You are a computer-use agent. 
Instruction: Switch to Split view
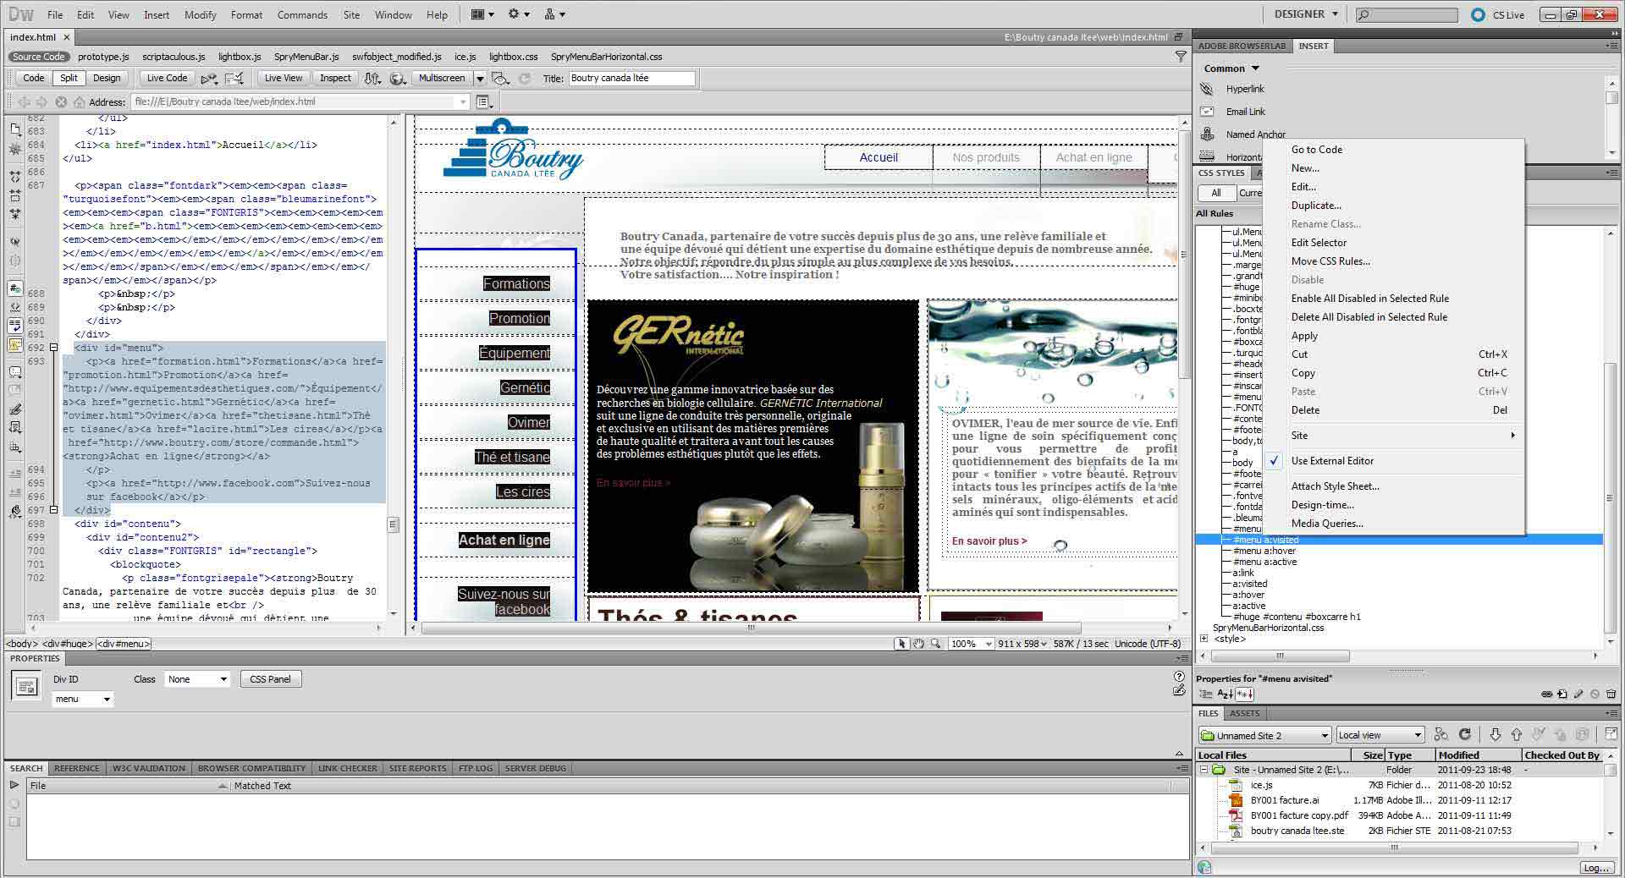tap(69, 78)
